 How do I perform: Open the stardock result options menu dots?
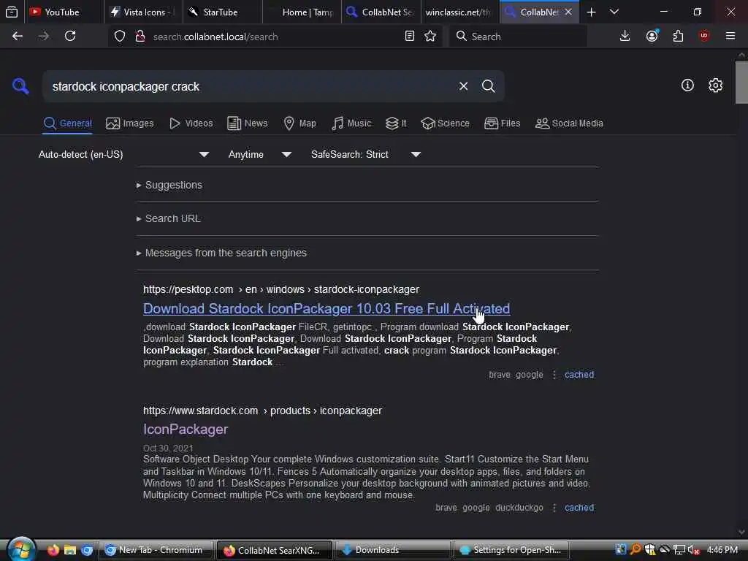click(x=554, y=508)
